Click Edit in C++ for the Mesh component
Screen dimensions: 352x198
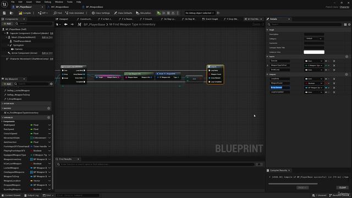47,37
